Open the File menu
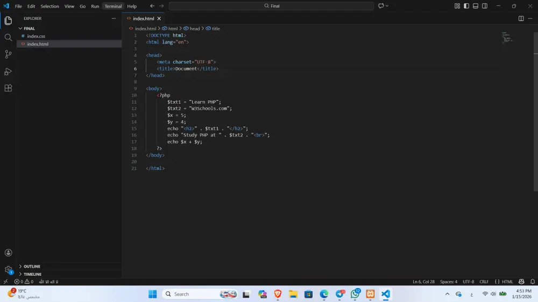 pos(18,6)
